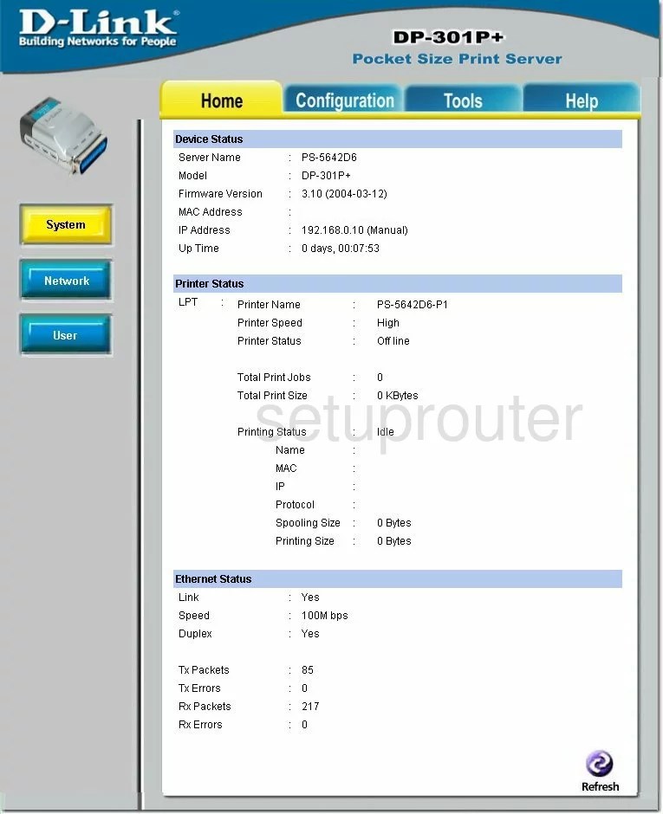Click the MAC Address label

click(210, 212)
